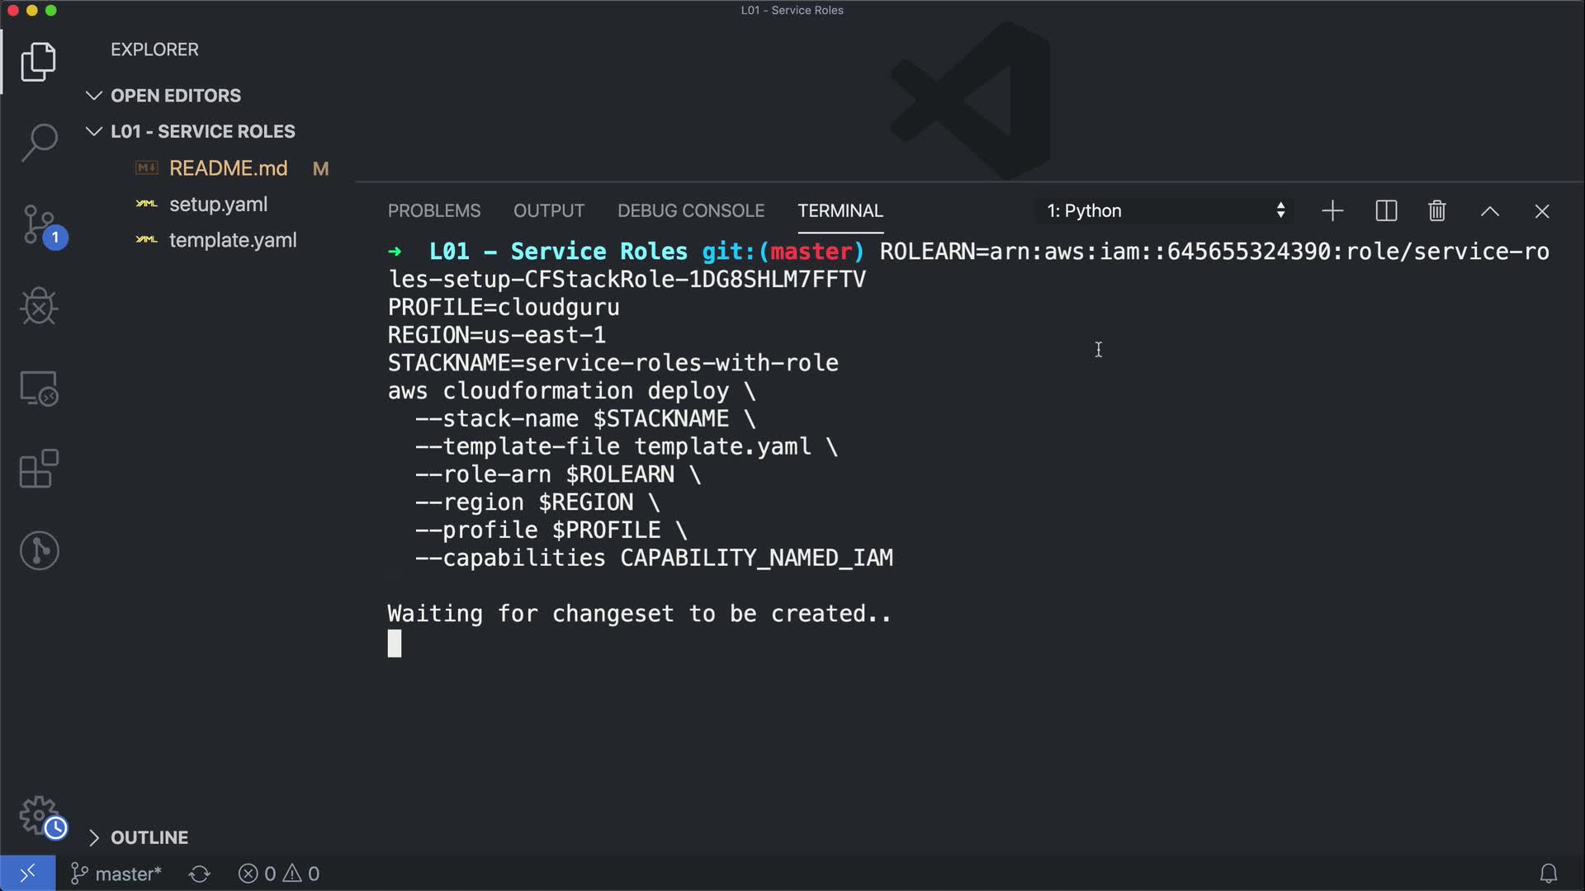This screenshot has height=891, width=1585.
Task: Open the Extensions view
Action: tap(39, 469)
